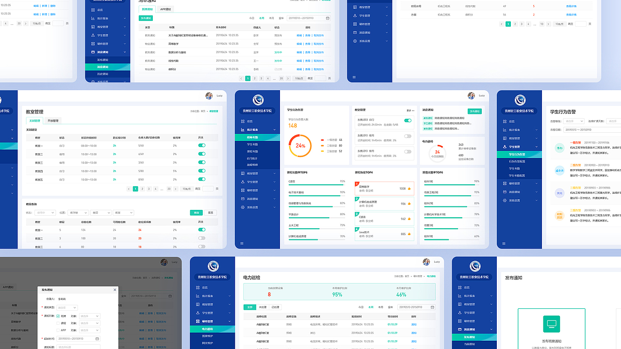Click the calendar icon in top 消息通知 panel date field
This screenshot has width=621, height=349.
pos(327,18)
